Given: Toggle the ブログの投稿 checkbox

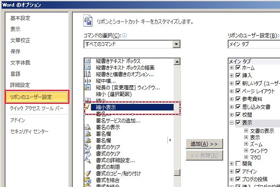Looking at the screenshot, I should 238,179.
